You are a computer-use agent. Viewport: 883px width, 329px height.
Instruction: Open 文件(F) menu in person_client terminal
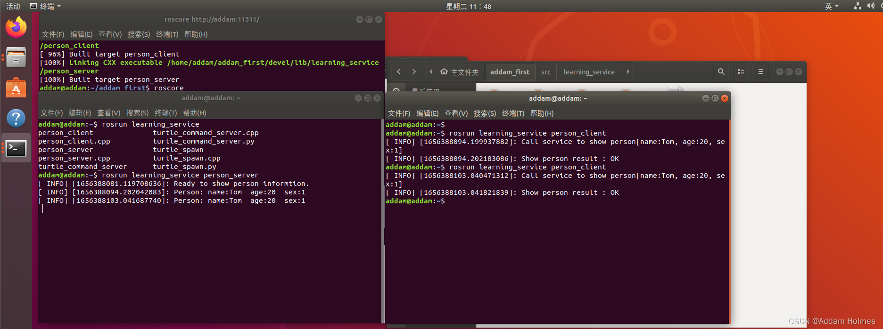click(x=399, y=113)
